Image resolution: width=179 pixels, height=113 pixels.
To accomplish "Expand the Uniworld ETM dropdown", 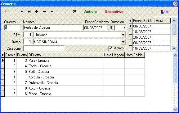I will pos(123,35).
